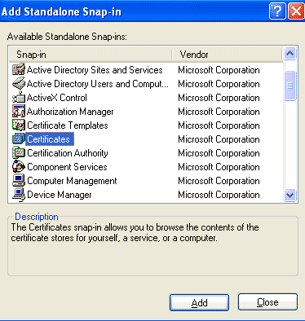Select the Certificates list entry label

click(x=49, y=139)
